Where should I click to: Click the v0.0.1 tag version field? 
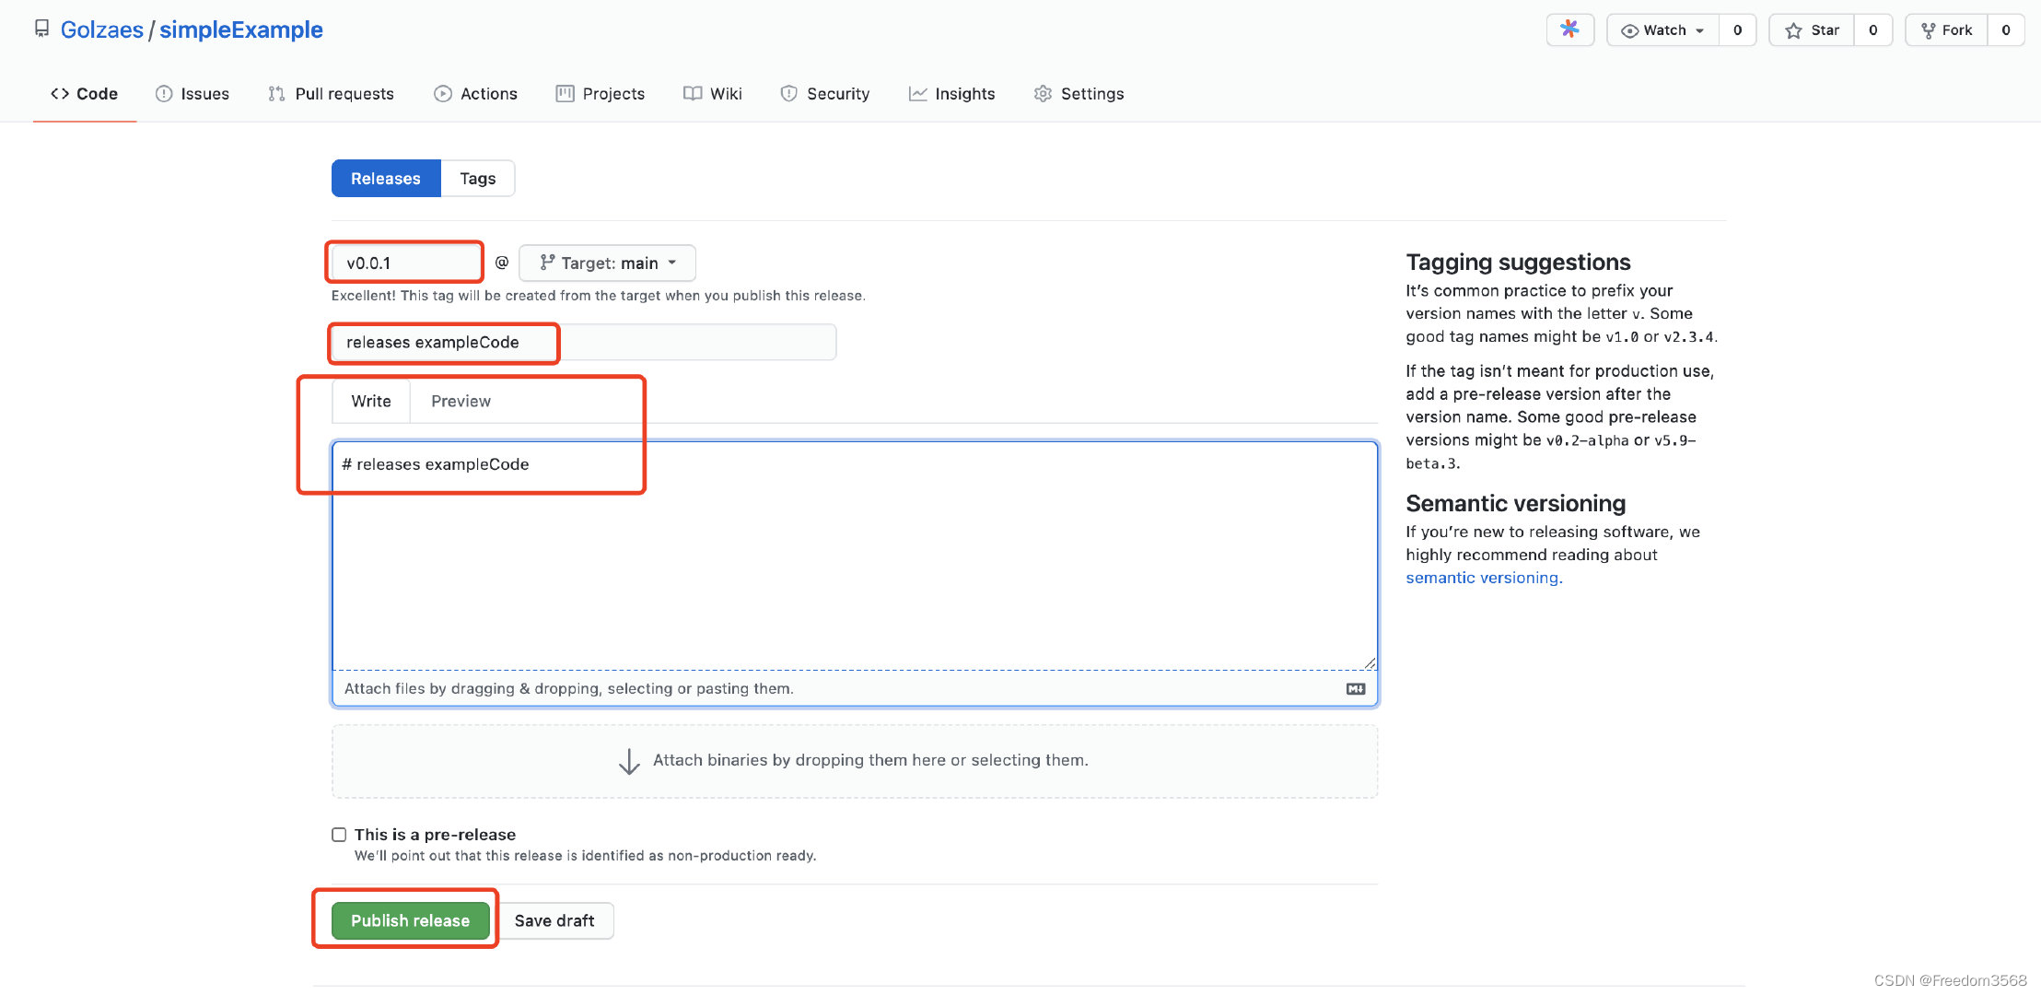coord(406,263)
